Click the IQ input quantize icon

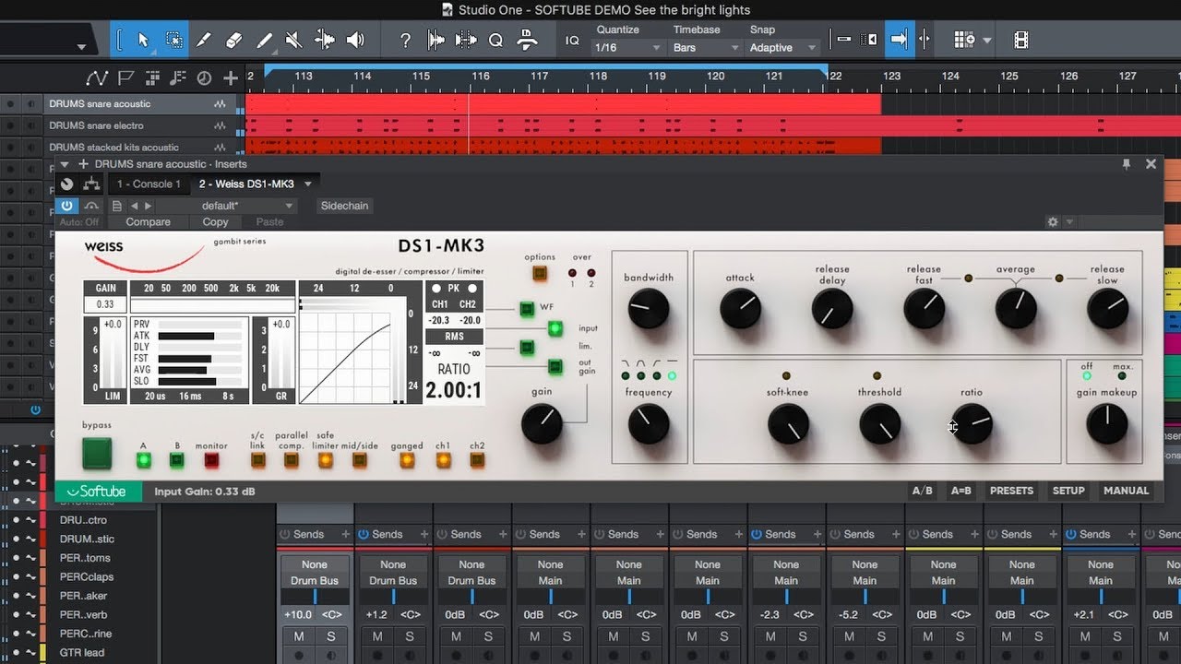click(x=572, y=41)
